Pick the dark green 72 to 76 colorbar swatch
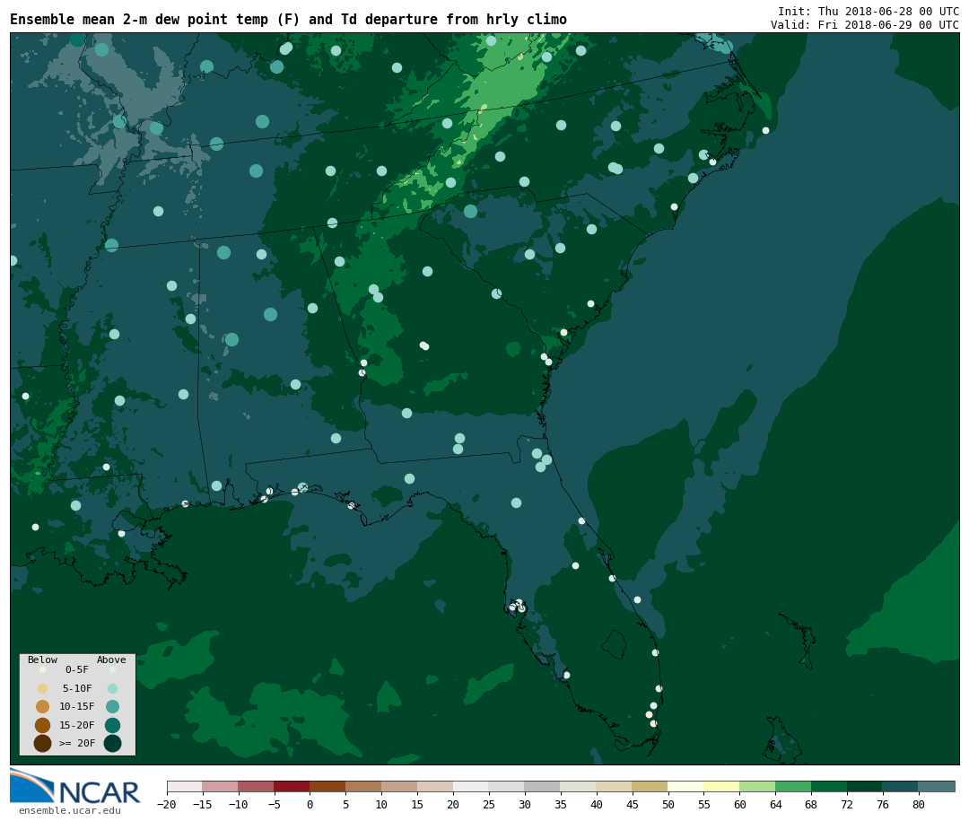Viewport: 969px width, 821px height. coord(865,786)
